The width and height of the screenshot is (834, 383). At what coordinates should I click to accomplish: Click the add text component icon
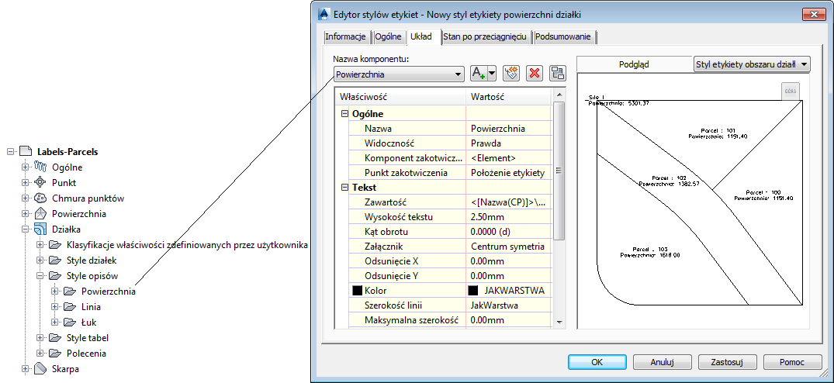tap(479, 74)
